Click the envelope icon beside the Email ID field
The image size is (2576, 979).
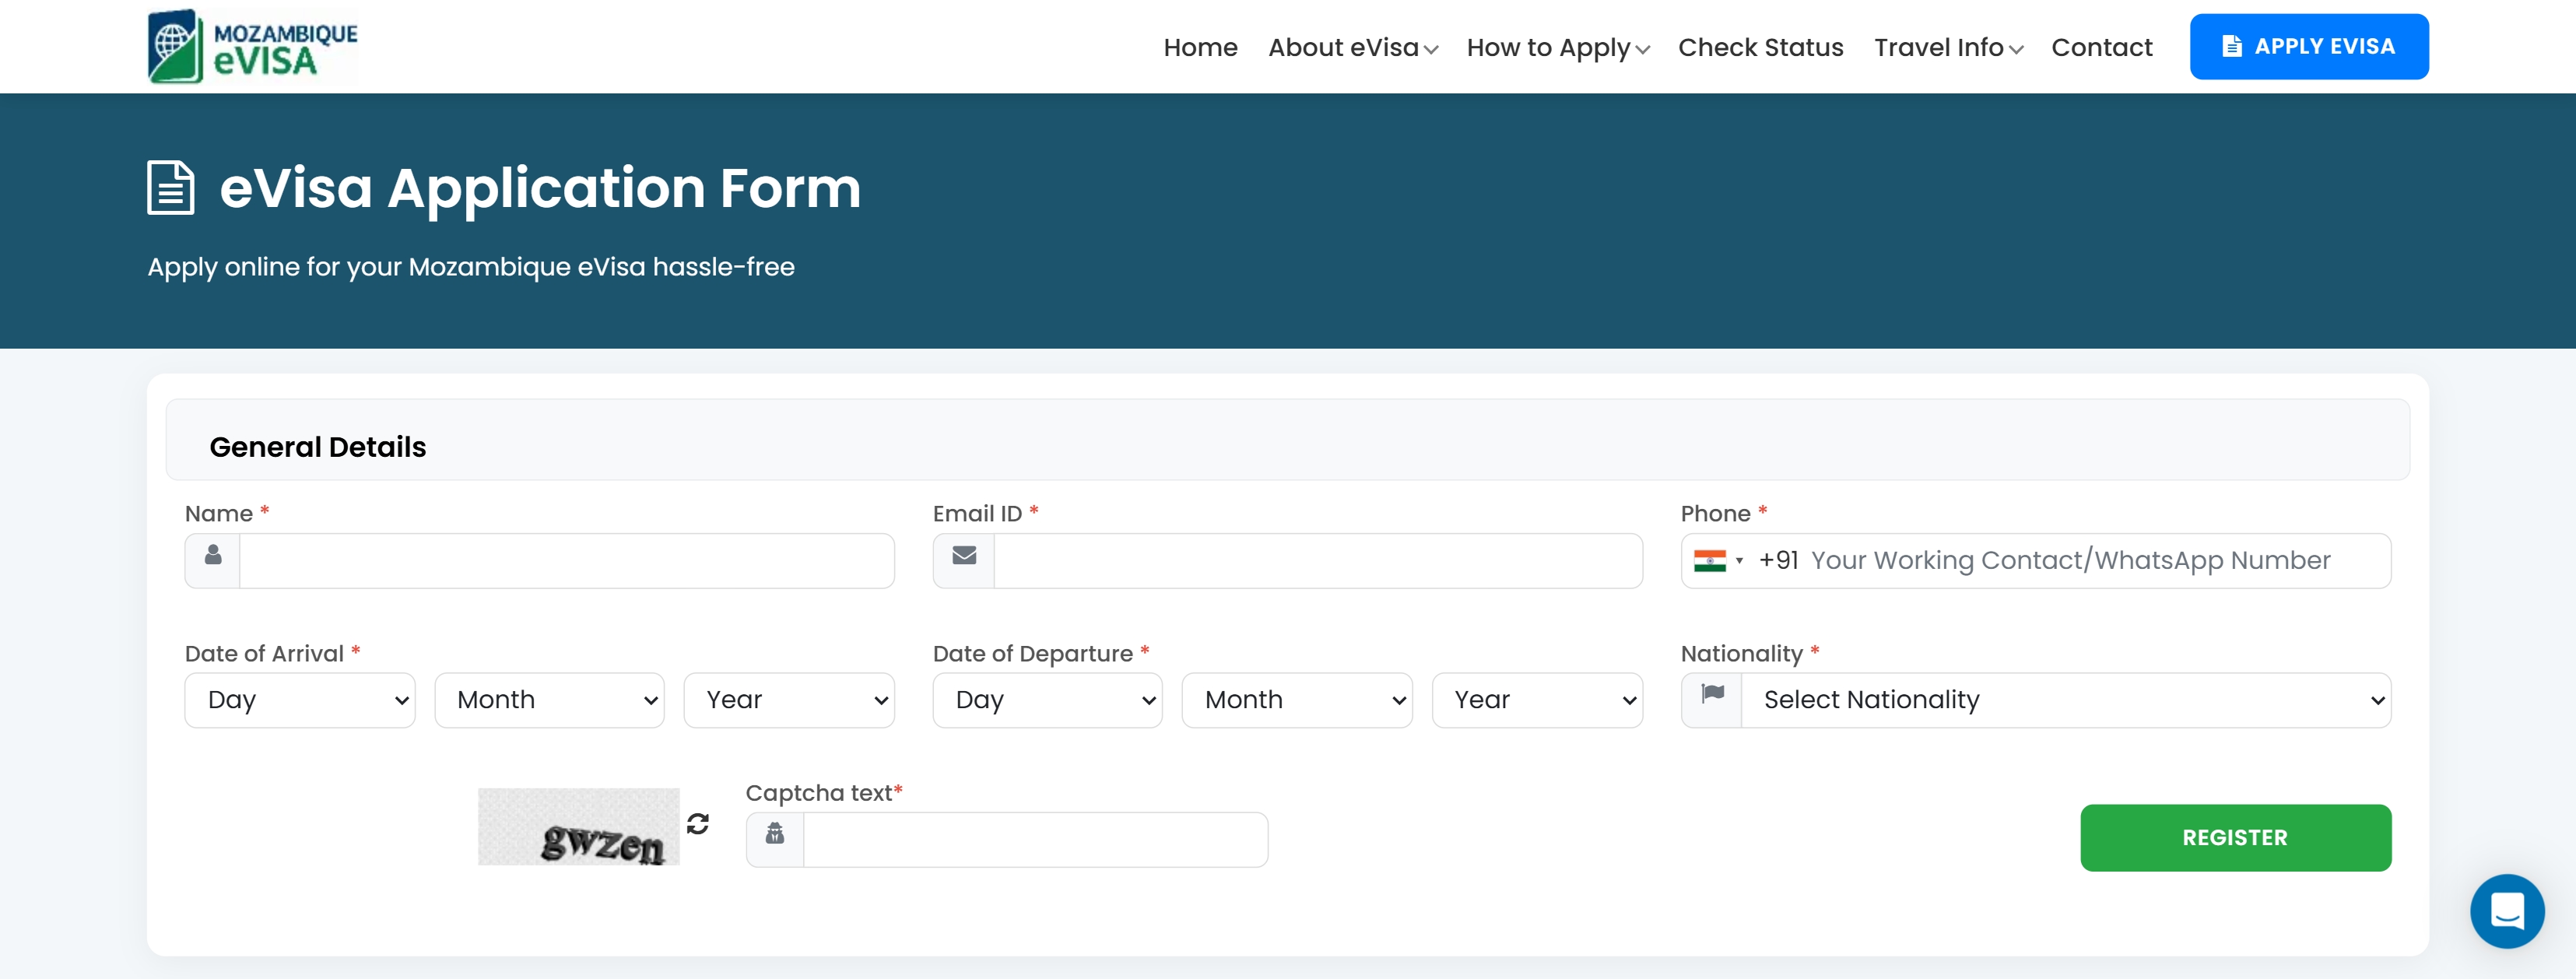coord(964,555)
